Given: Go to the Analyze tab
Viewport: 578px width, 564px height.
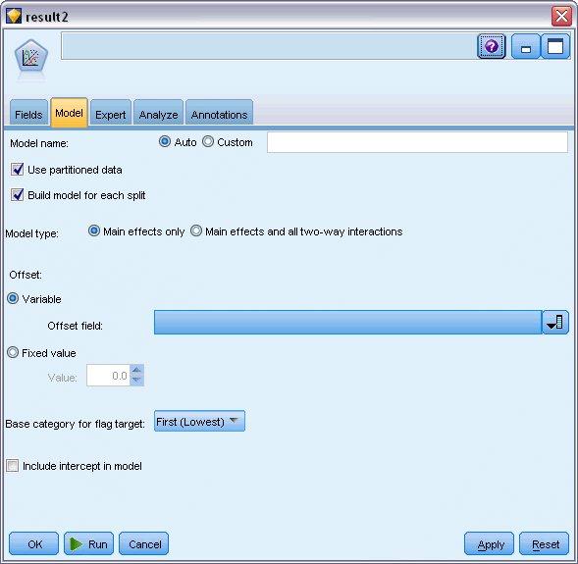Looking at the screenshot, I should tap(158, 114).
